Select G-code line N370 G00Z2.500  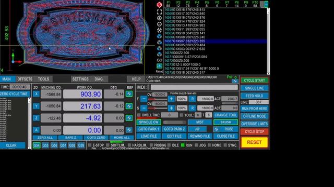coord(216,53)
